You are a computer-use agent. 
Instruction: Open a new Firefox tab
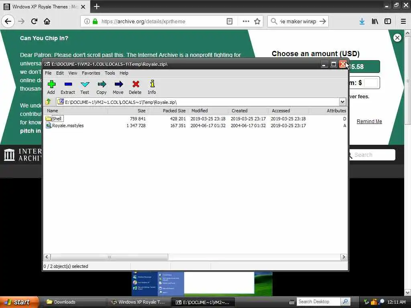97,6
